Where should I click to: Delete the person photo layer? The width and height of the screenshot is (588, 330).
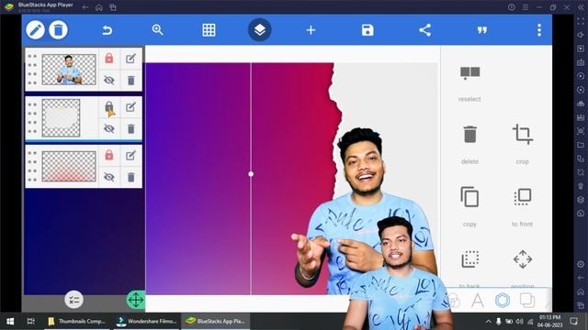(130, 80)
